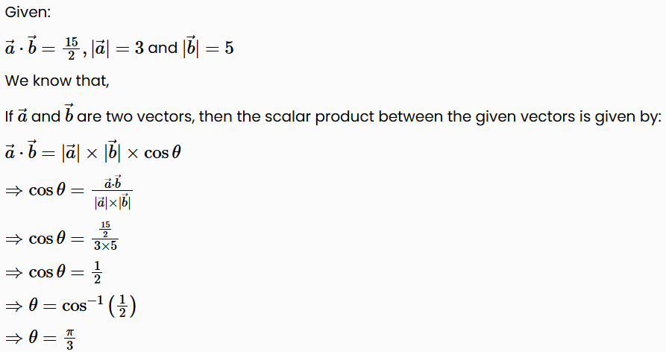Click the inverse cosine expression
This screenshot has height=352, width=666.
103,306
